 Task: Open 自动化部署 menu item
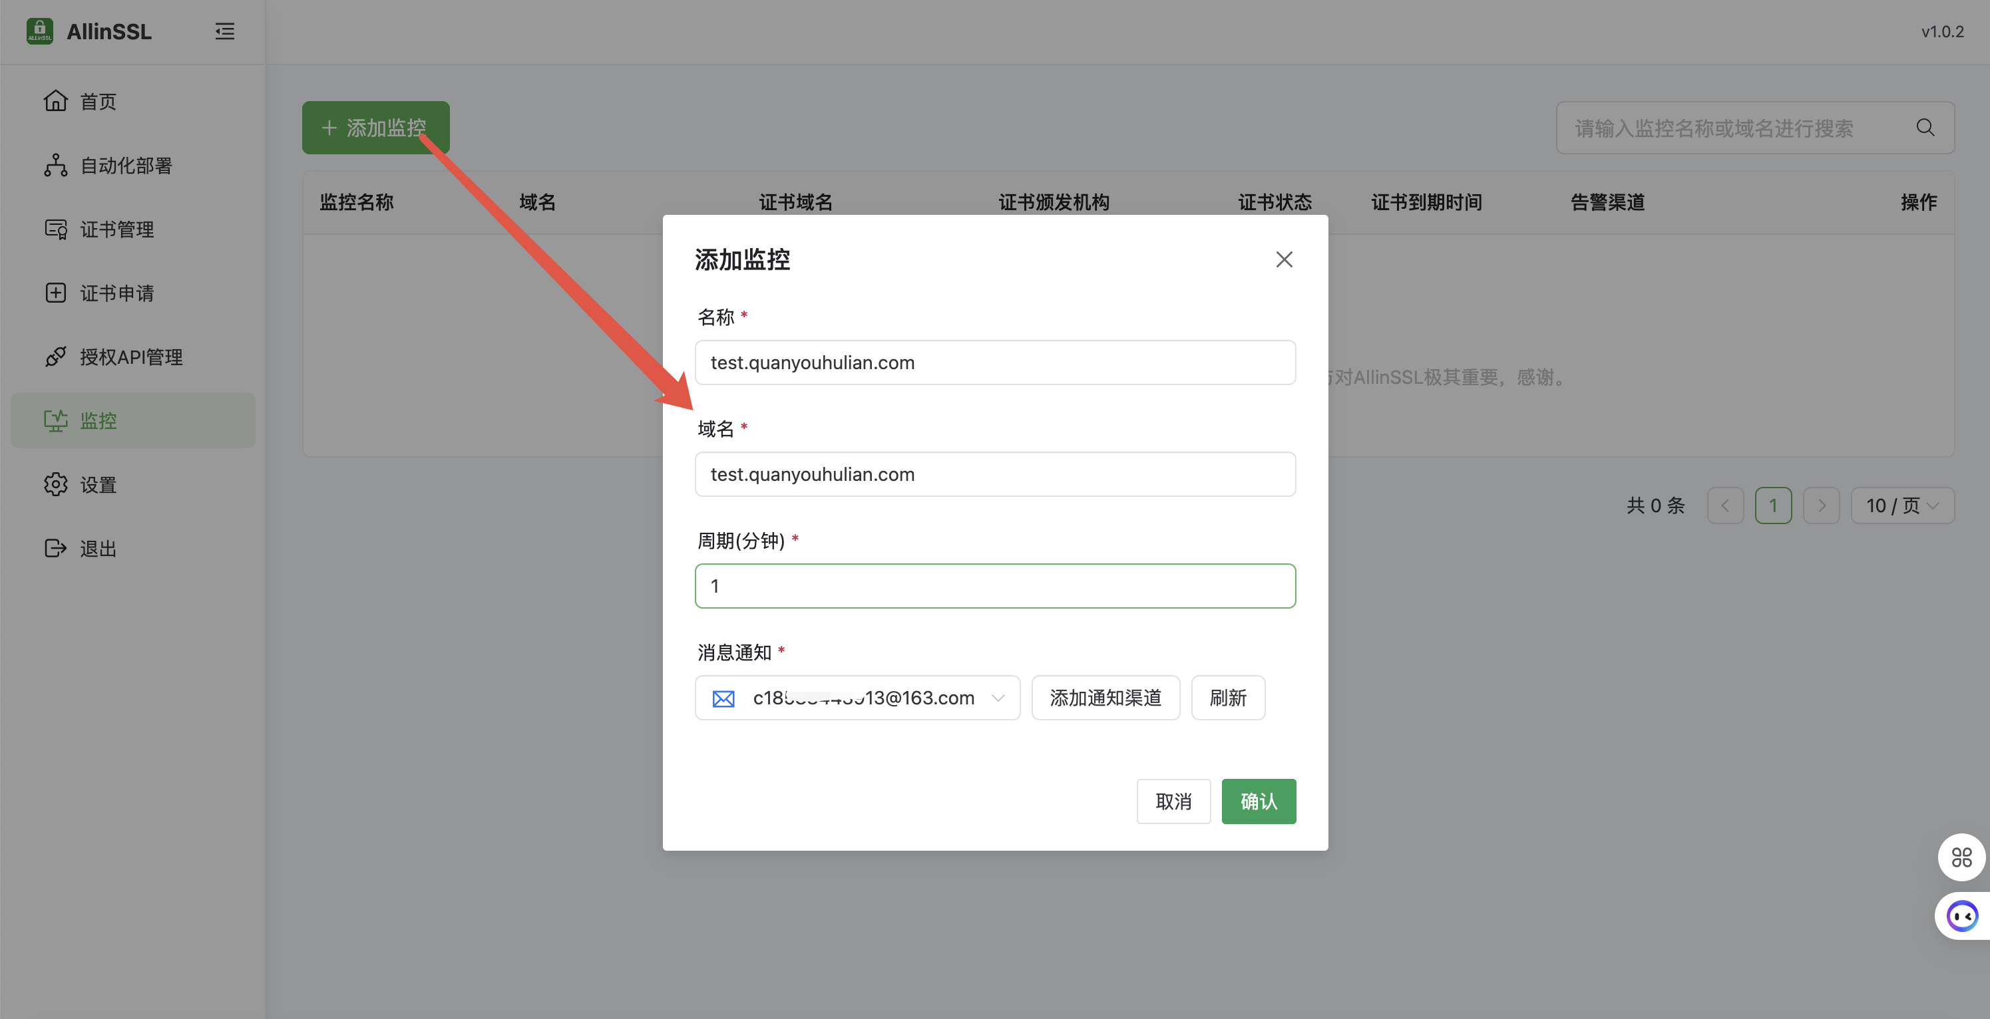[x=126, y=165]
